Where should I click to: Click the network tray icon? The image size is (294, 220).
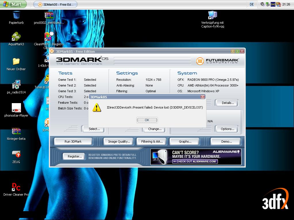coord(268,4)
